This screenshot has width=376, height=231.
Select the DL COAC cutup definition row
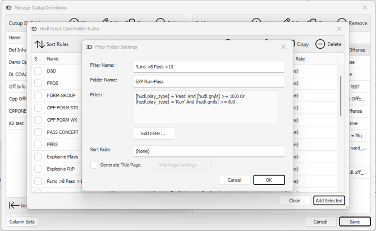pos(17,74)
